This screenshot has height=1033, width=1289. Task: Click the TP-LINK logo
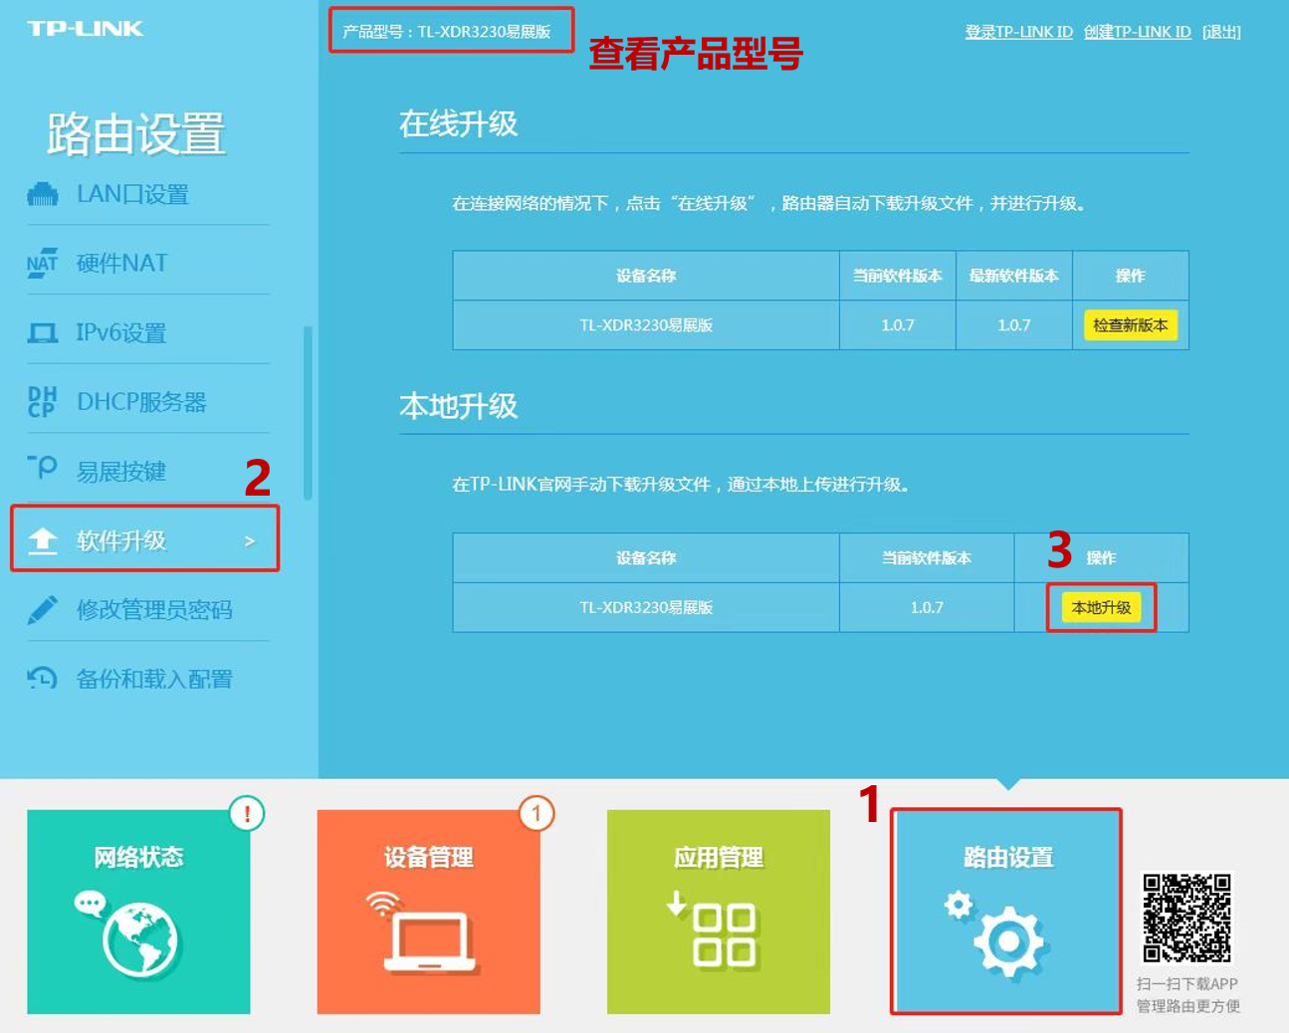click(86, 29)
